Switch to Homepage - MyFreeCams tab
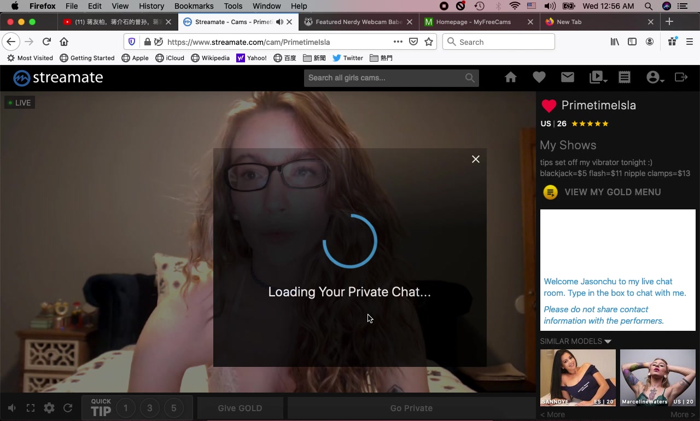 pos(473,22)
